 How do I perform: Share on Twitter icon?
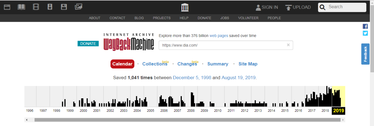365,33
